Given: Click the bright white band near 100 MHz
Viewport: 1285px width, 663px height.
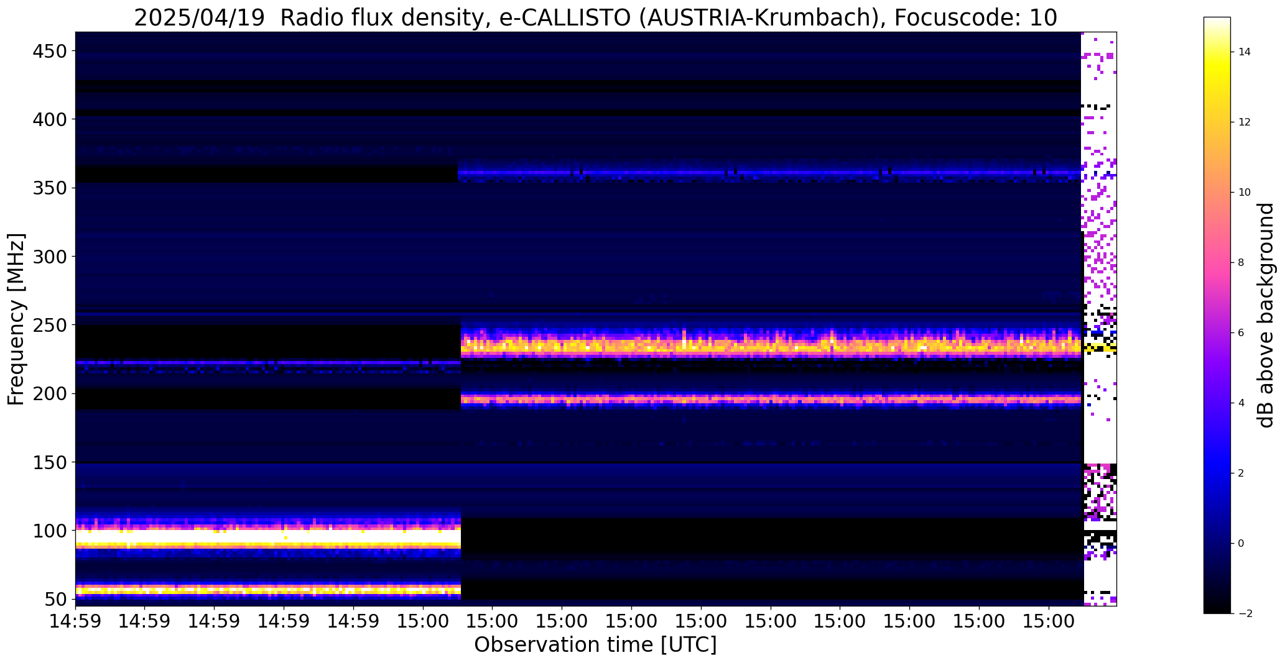Looking at the screenshot, I should (268, 537).
